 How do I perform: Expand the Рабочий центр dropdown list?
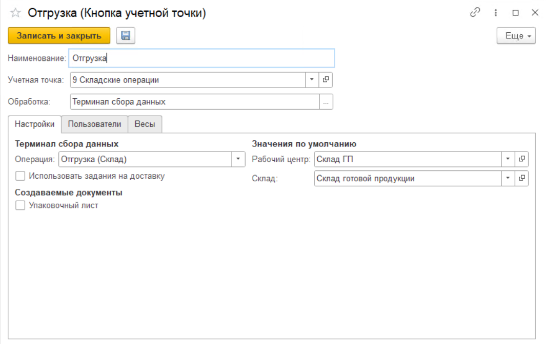[508, 159]
